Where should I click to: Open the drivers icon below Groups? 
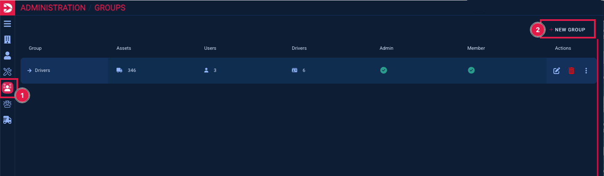pos(7,104)
